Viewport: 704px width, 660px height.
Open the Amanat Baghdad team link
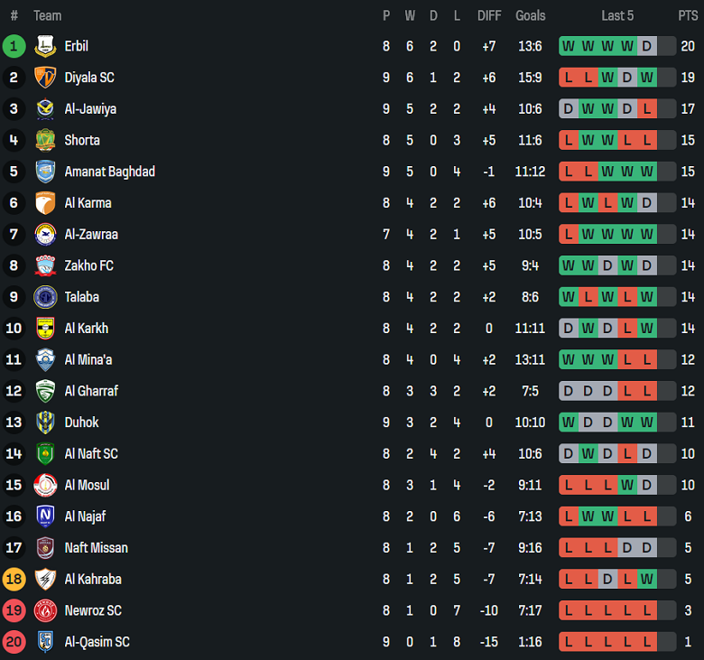109,172
